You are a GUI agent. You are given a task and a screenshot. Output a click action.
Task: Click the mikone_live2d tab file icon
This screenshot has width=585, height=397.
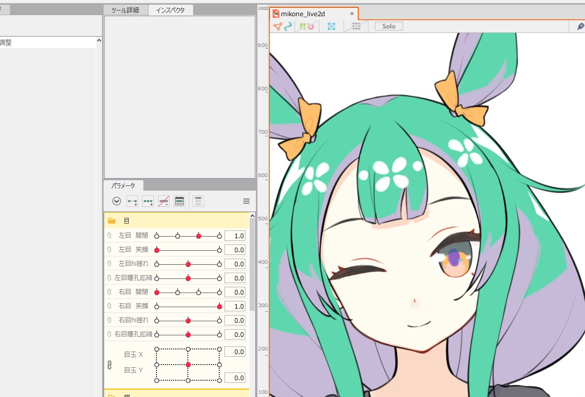tap(276, 14)
